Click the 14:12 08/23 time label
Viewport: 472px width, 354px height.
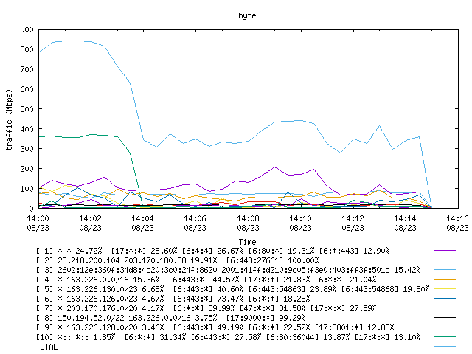click(x=353, y=223)
